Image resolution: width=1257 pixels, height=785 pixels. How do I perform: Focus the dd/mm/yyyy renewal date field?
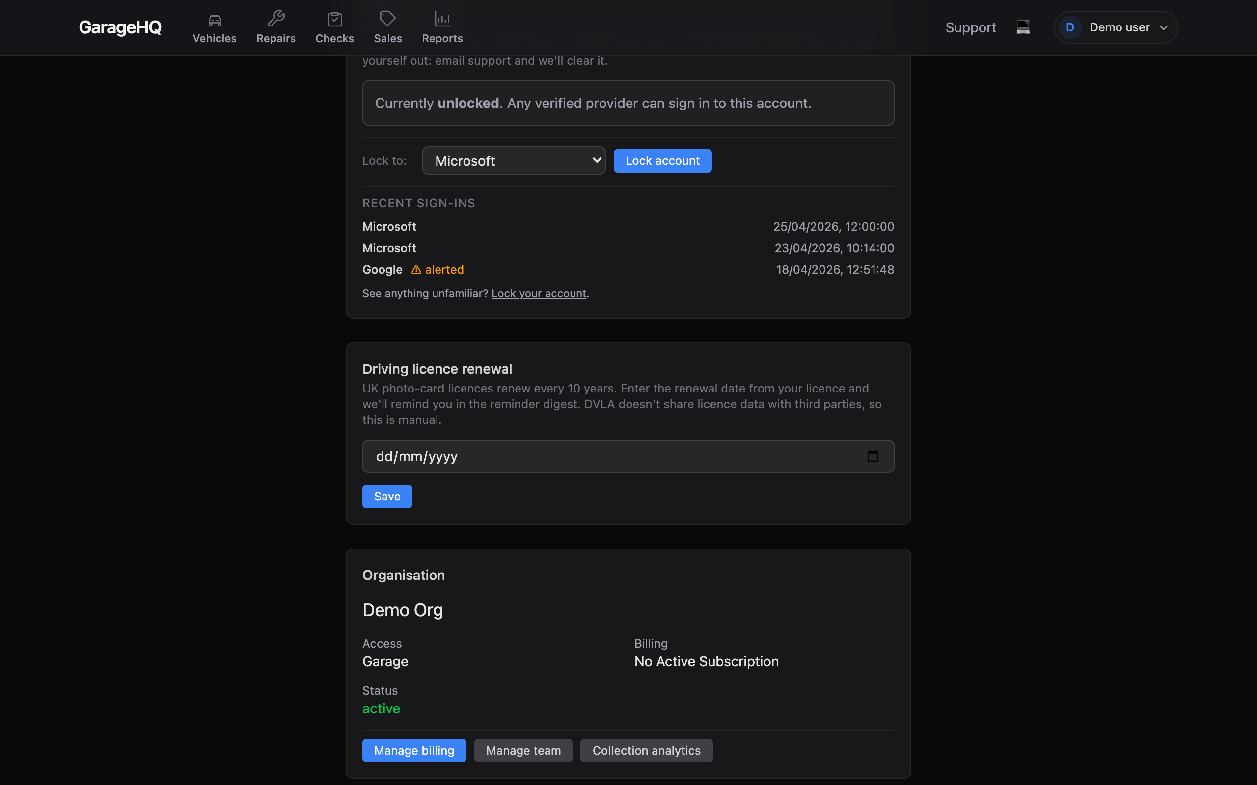[x=628, y=456]
